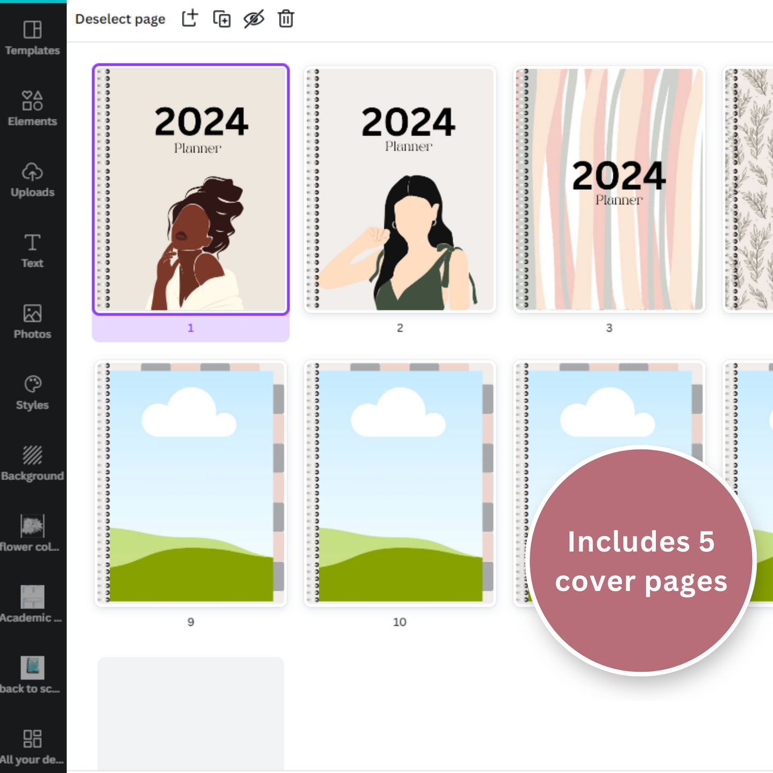Select page 3 striped cover thumbnail
Viewport: 773px width, 773px height.
[x=609, y=189]
